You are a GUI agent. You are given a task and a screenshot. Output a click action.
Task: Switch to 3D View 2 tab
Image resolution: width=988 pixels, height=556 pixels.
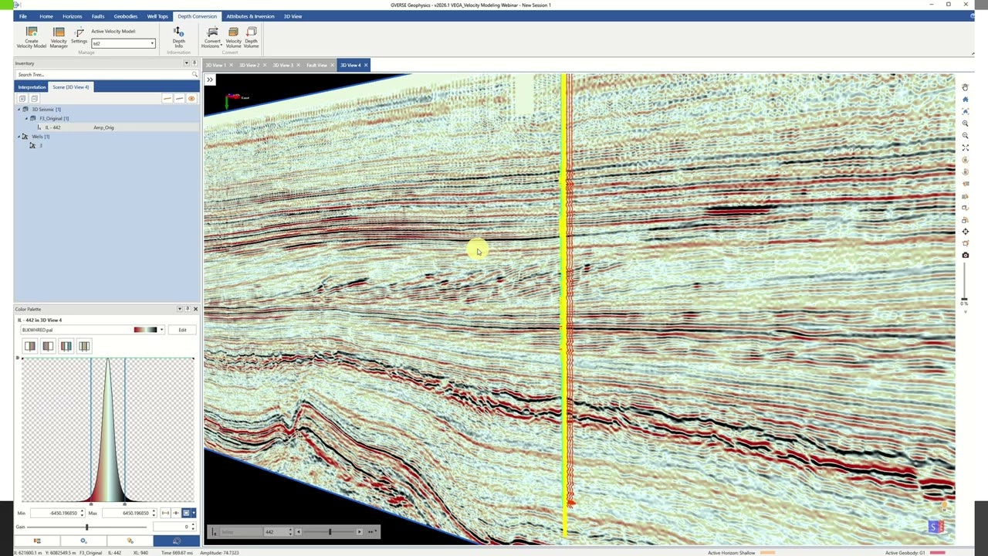[248, 65]
